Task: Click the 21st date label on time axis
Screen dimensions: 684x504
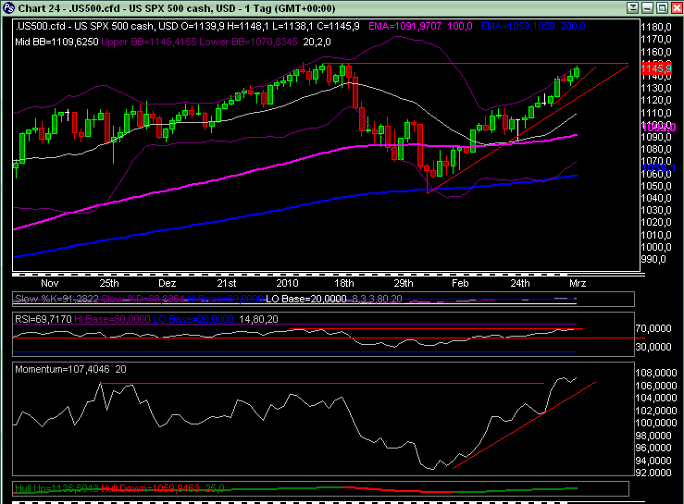Action: pyautogui.click(x=227, y=283)
